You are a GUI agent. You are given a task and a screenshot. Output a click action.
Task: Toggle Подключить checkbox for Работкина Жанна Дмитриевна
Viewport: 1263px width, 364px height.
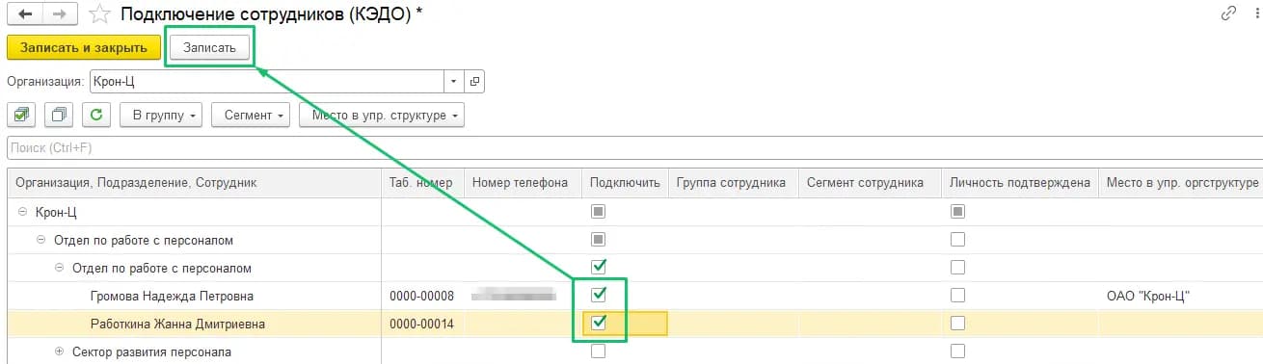click(x=598, y=324)
